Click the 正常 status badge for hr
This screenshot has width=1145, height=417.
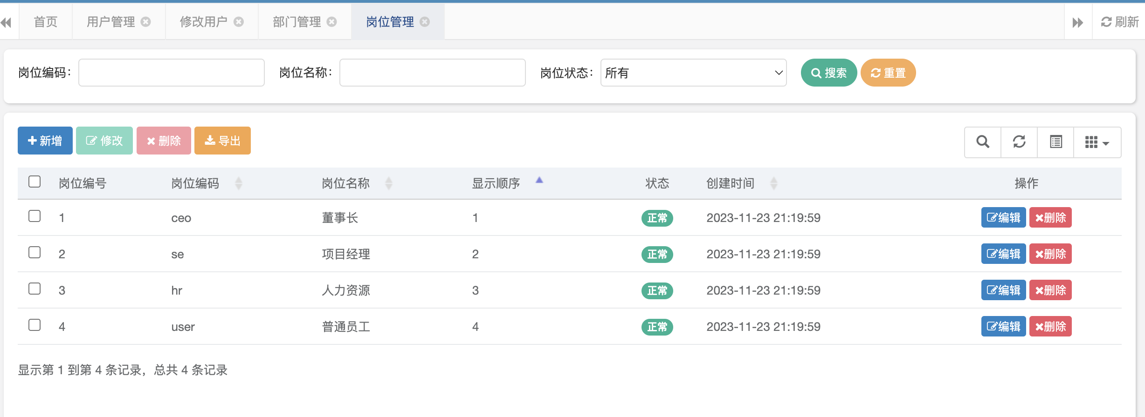tap(657, 290)
